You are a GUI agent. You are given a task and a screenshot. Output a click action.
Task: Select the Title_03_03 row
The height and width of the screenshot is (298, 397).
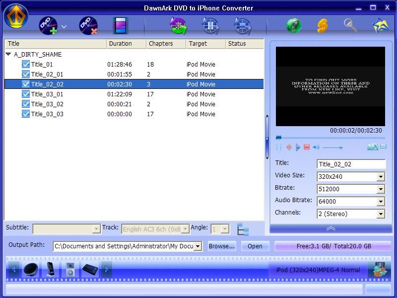(134, 114)
